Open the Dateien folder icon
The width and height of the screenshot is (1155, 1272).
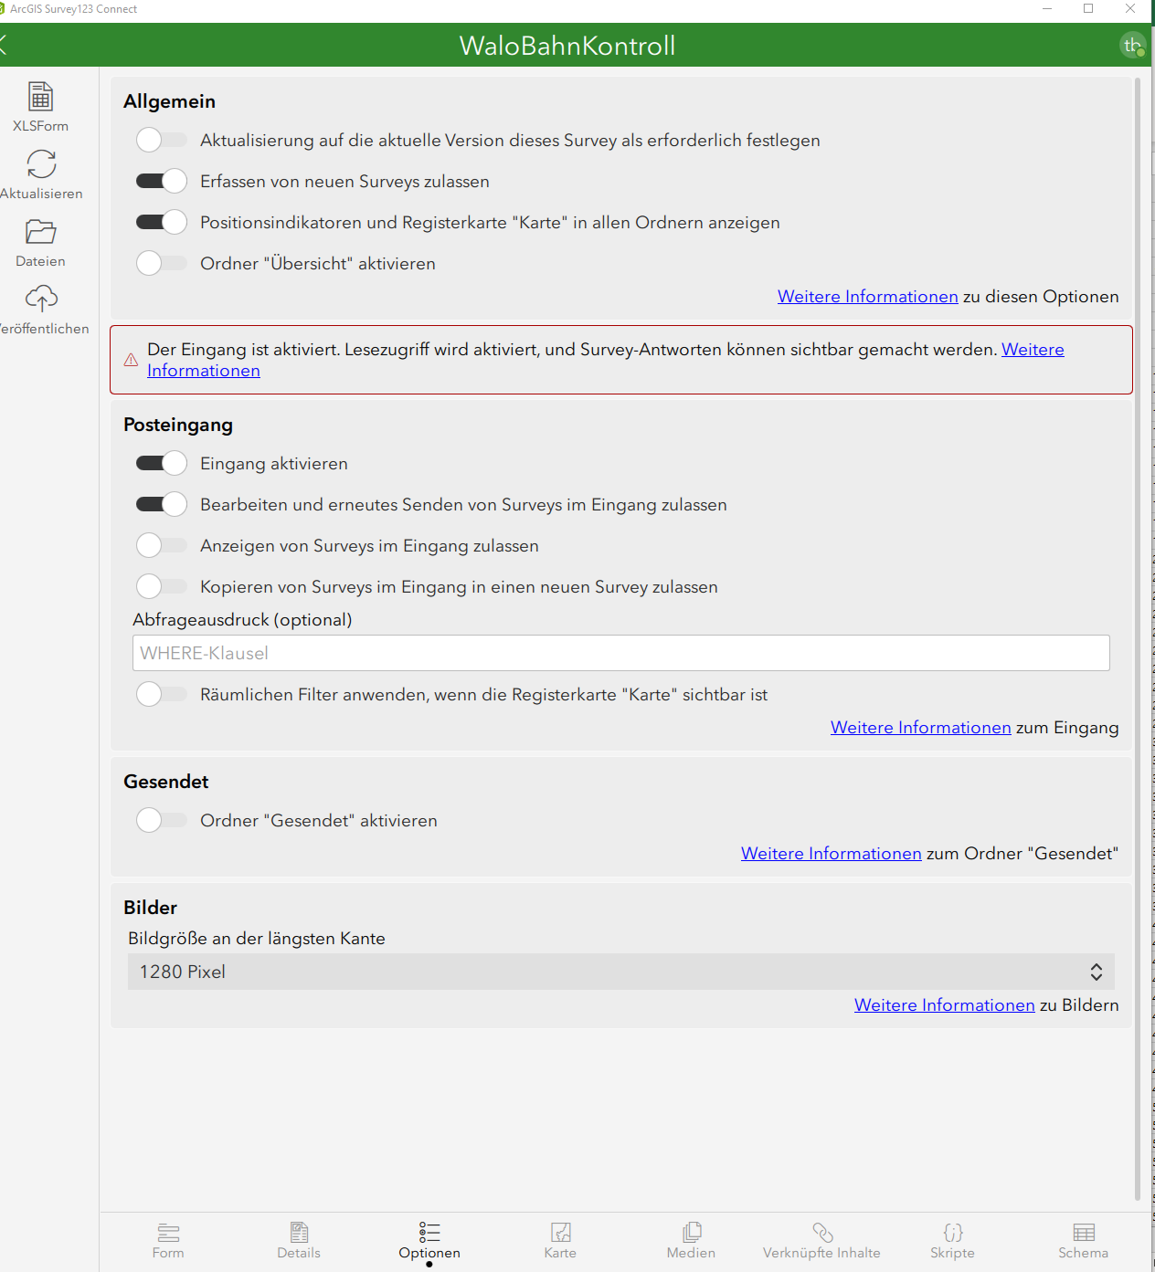(41, 232)
